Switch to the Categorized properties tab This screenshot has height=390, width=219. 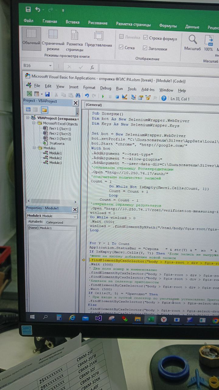click(x=54, y=222)
